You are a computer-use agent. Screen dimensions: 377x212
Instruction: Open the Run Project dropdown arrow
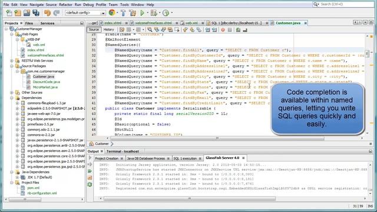[147, 13]
